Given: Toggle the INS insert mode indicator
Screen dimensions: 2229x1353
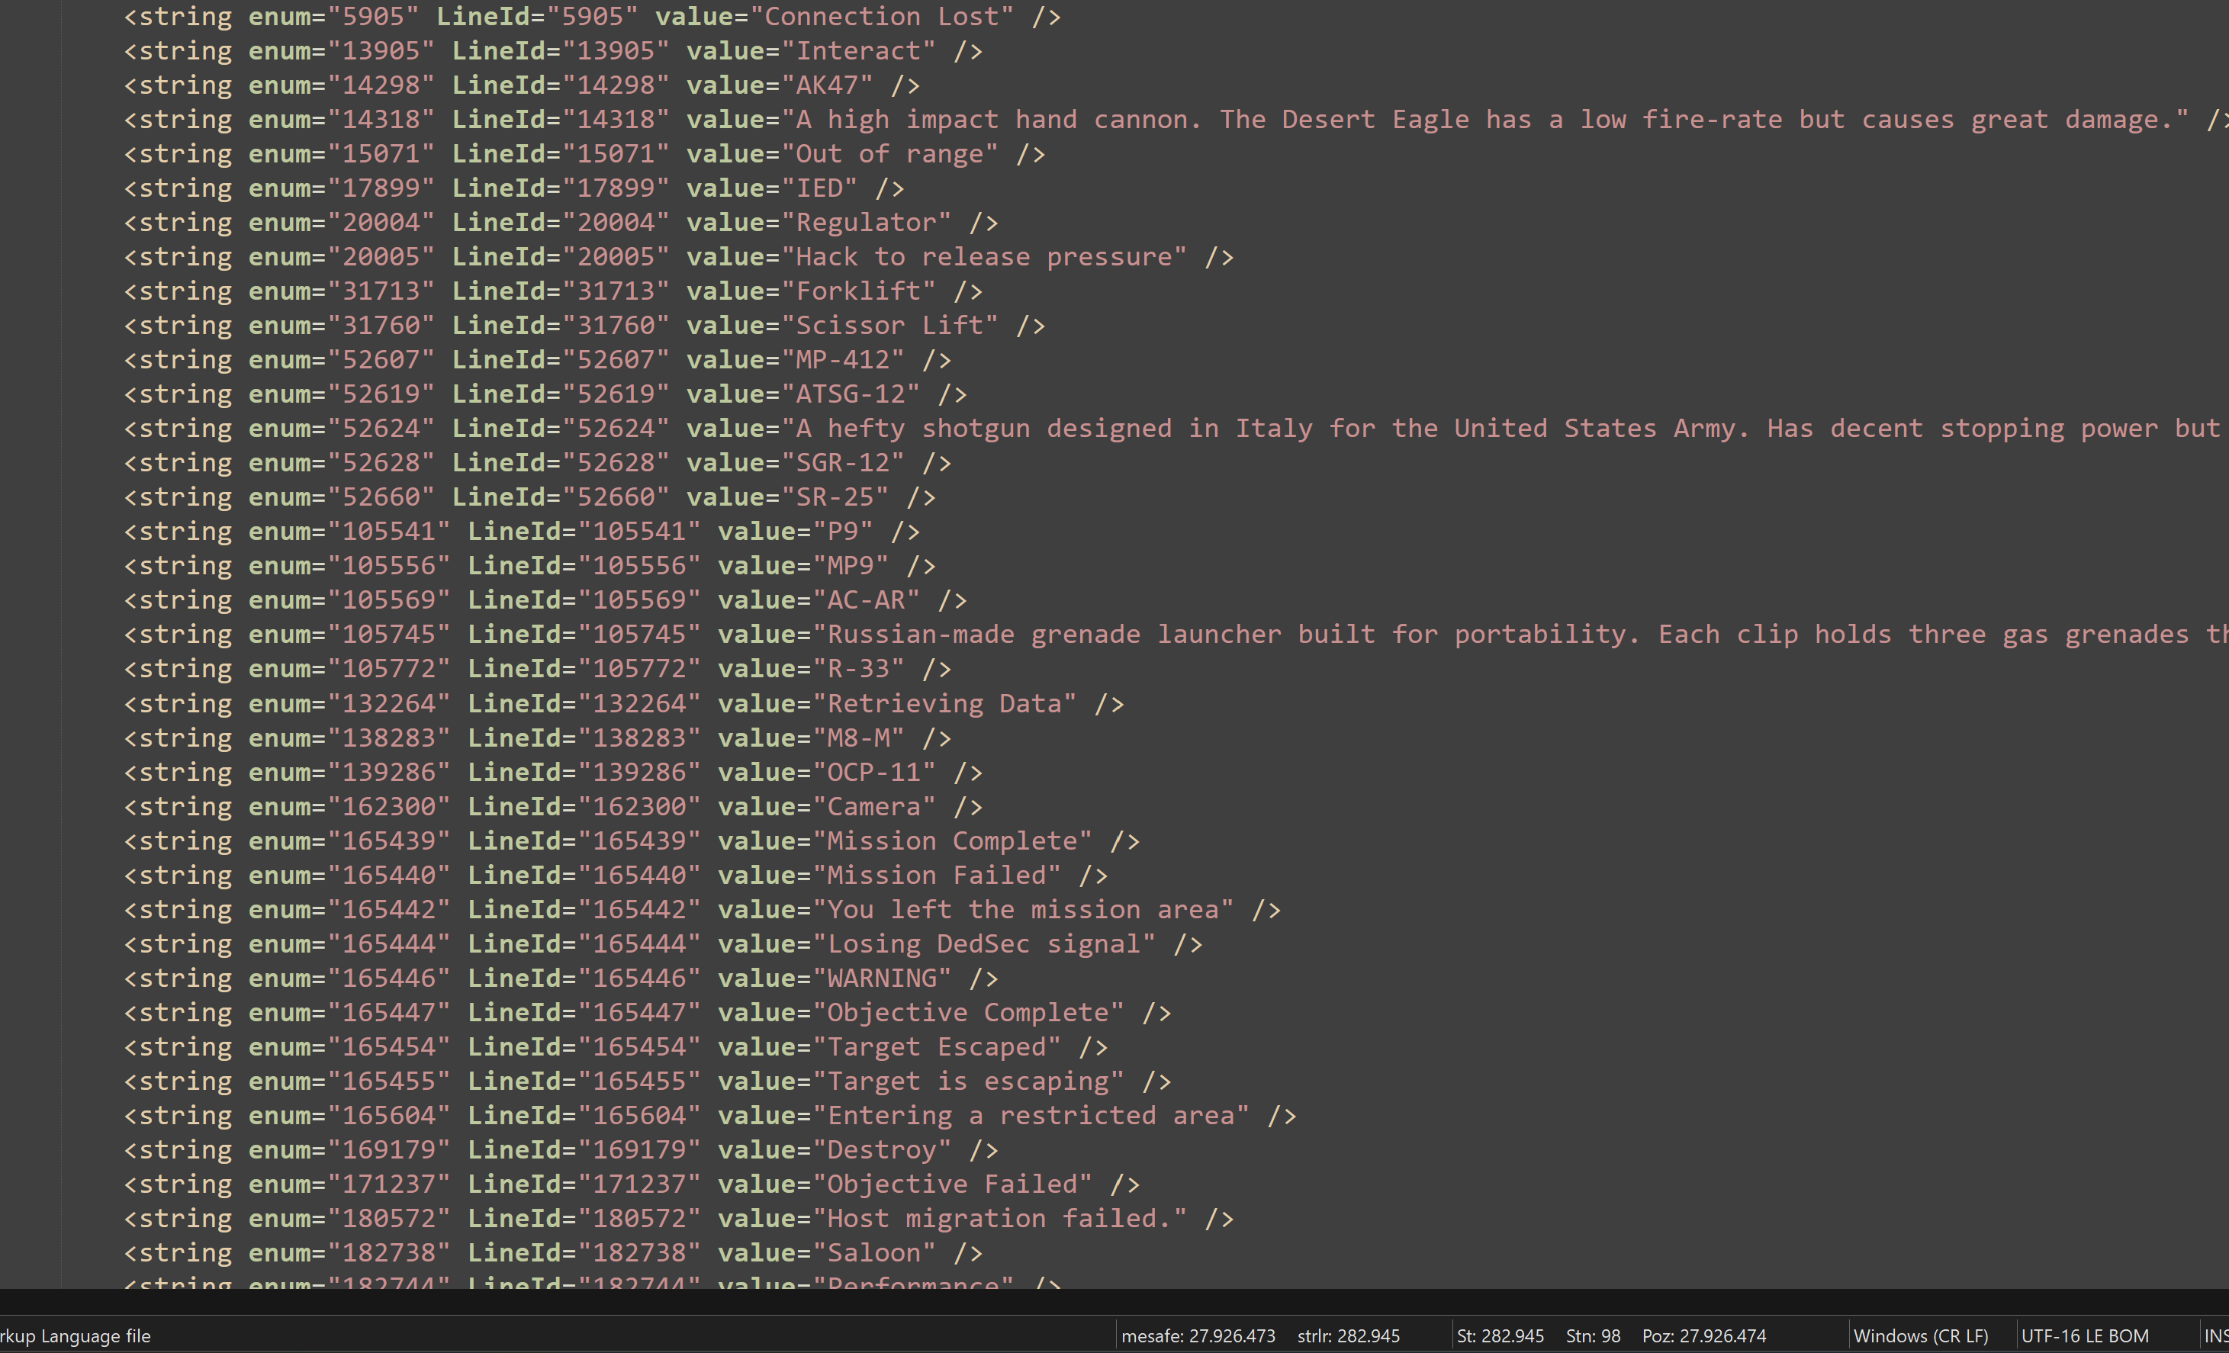Looking at the screenshot, I should coord(2215,1335).
